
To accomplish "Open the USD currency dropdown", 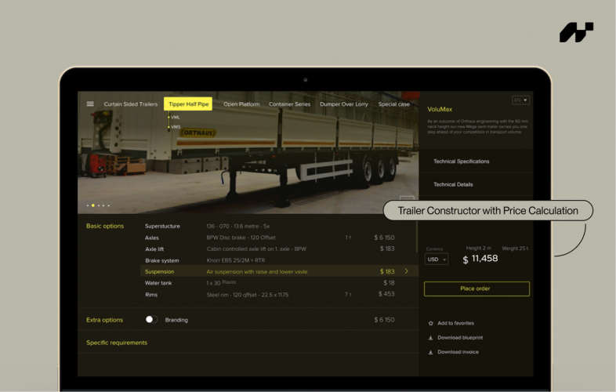I will click(437, 260).
